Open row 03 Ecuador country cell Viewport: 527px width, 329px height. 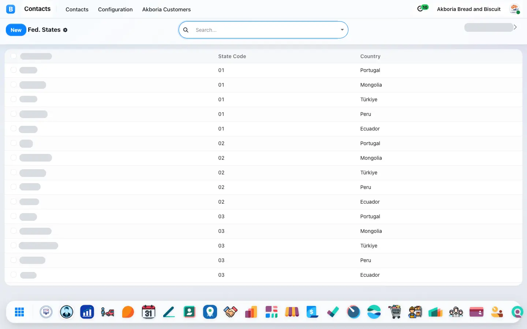pyautogui.click(x=370, y=275)
